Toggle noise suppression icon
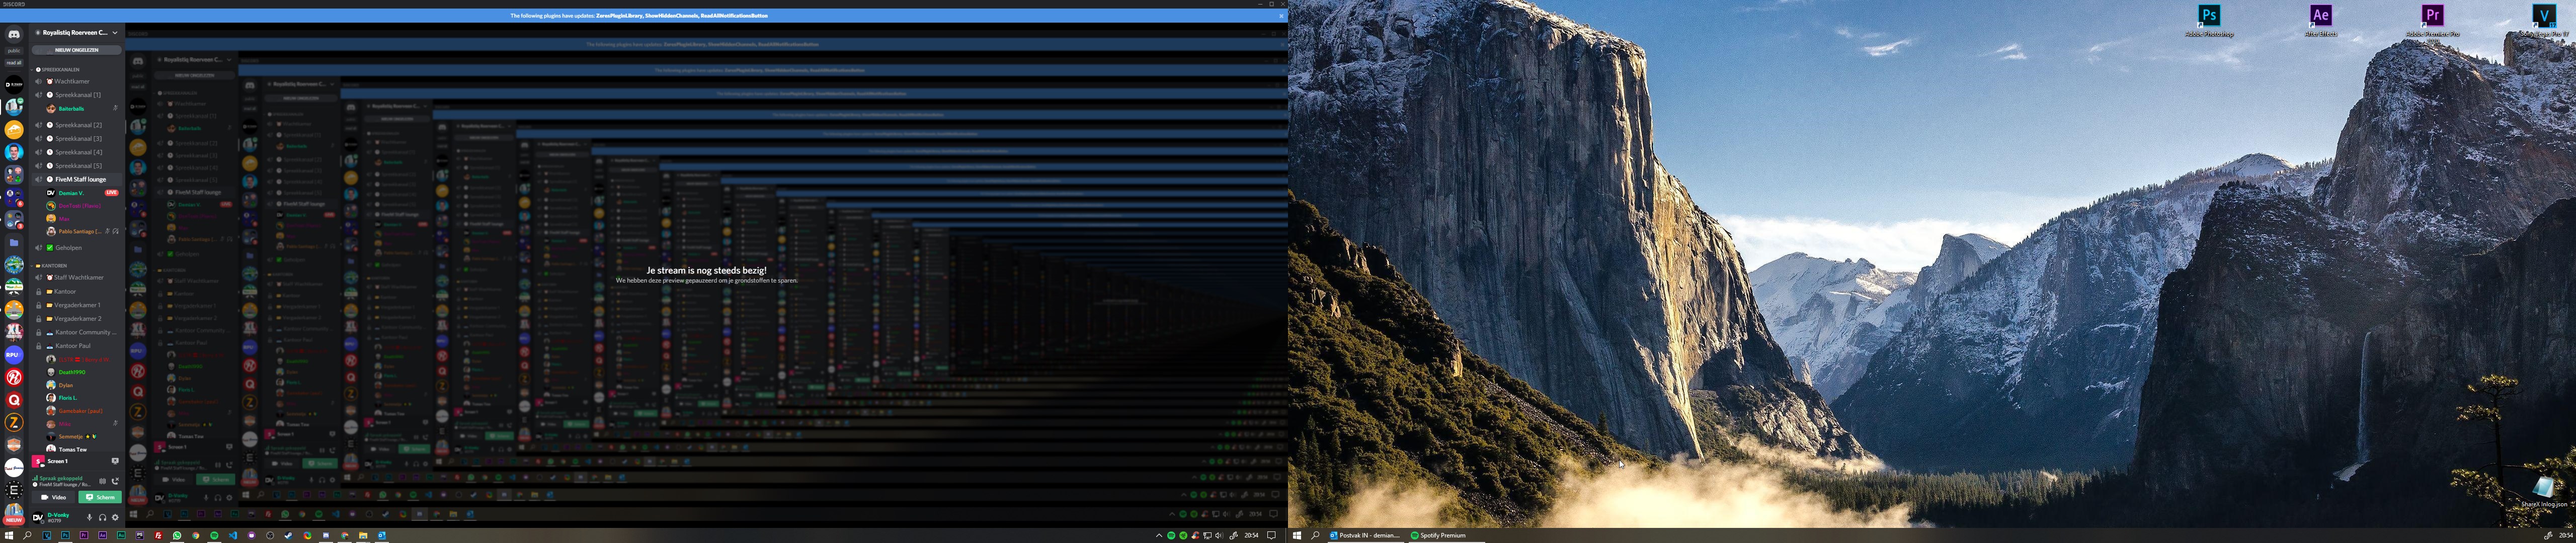 (x=102, y=481)
